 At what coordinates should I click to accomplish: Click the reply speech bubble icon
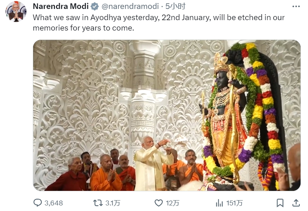pos(38,203)
